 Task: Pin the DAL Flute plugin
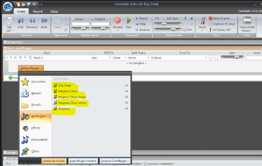126,85
